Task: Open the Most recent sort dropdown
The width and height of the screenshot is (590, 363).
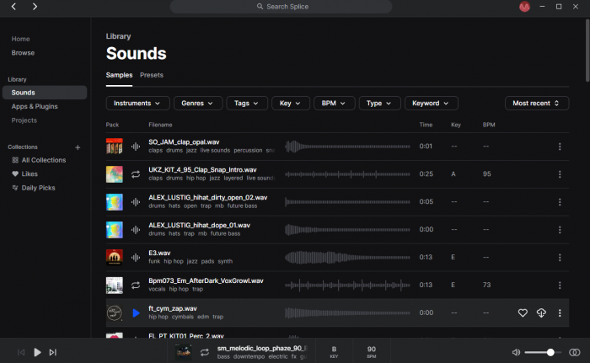Action: (x=536, y=103)
